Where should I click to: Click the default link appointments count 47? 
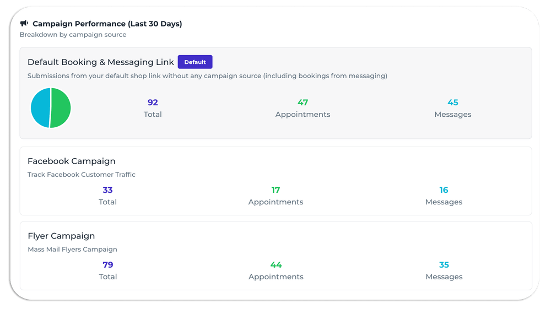tap(302, 102)
